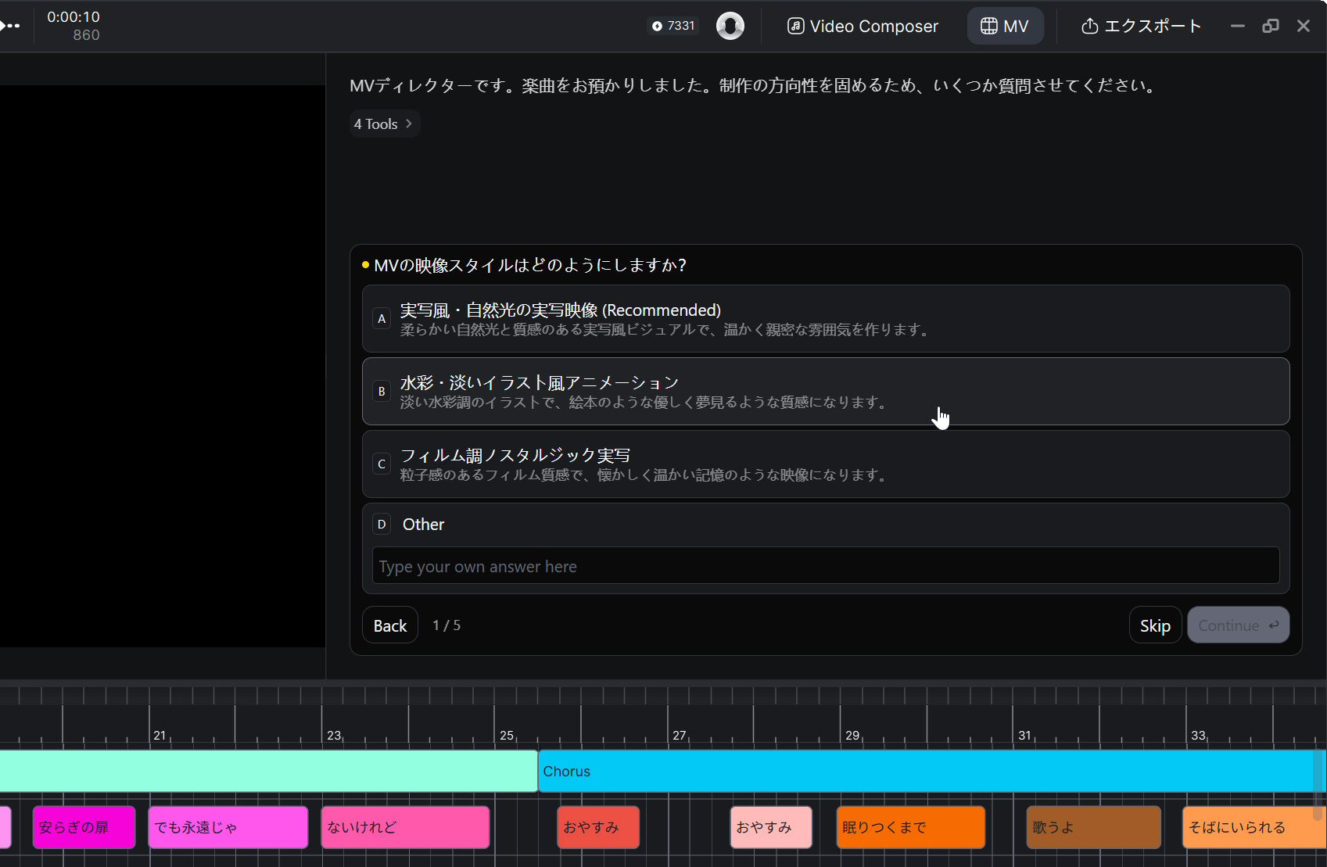Select the pink おやすみ lyric clip
The height and width of the screenshot is (867, 1327).
point(771,827)
